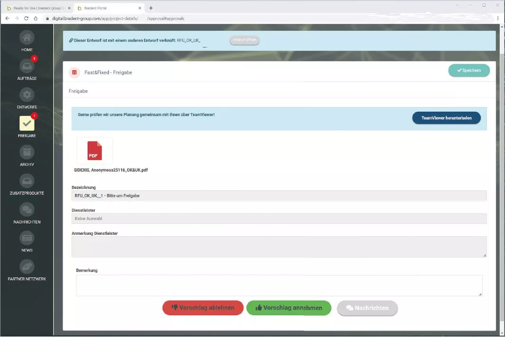This screenshot has height=337, width=505.
Task: Click the Entwurf öffnen button
Action: (244, 40)
